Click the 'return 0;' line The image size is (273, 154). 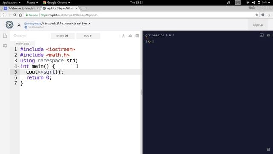tap(39, 77)
